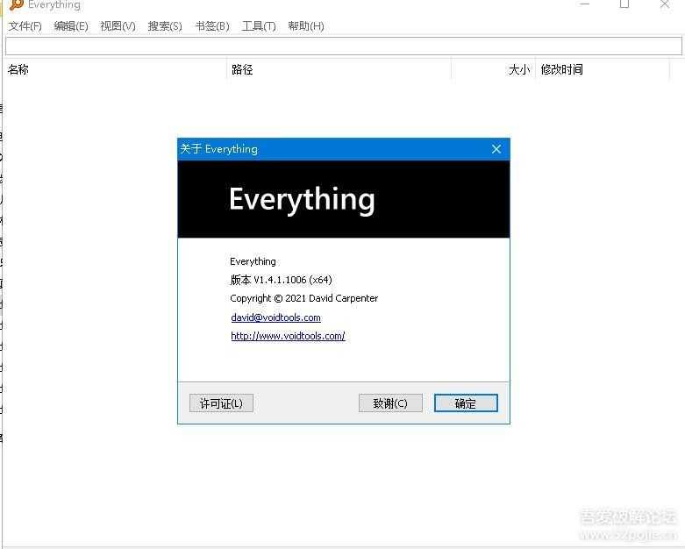Sort results by 大小 column header
The width and height of the screenshot is (685, 549).
coord(518,69)
